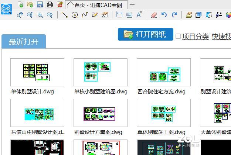Select the eraser tool
The height and width of the screenshot is (155, 231).
(154, 15)
